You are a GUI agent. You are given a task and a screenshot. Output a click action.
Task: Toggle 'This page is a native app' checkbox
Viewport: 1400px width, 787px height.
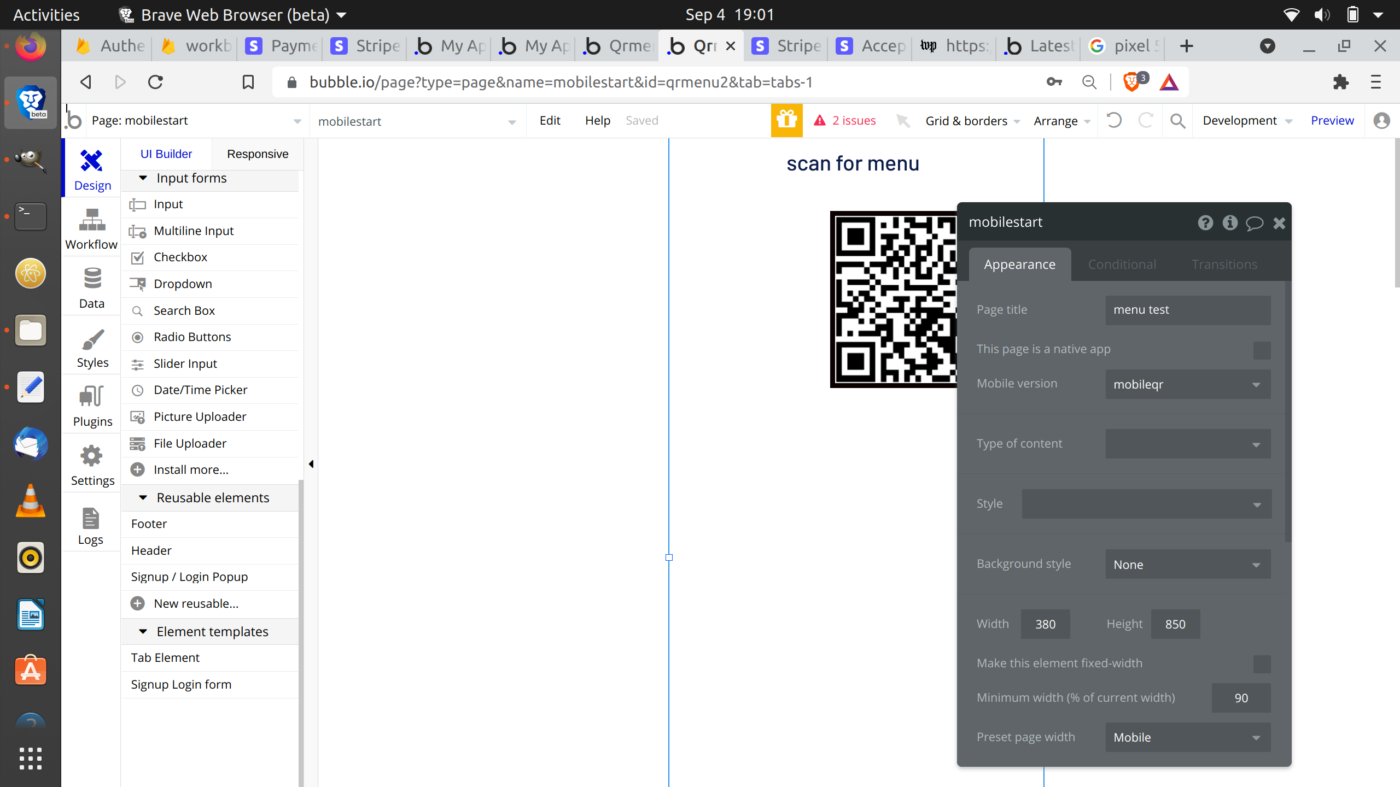pos(1262,350)
